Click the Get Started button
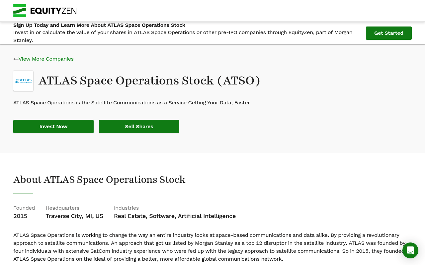 (x=389, y=33)
